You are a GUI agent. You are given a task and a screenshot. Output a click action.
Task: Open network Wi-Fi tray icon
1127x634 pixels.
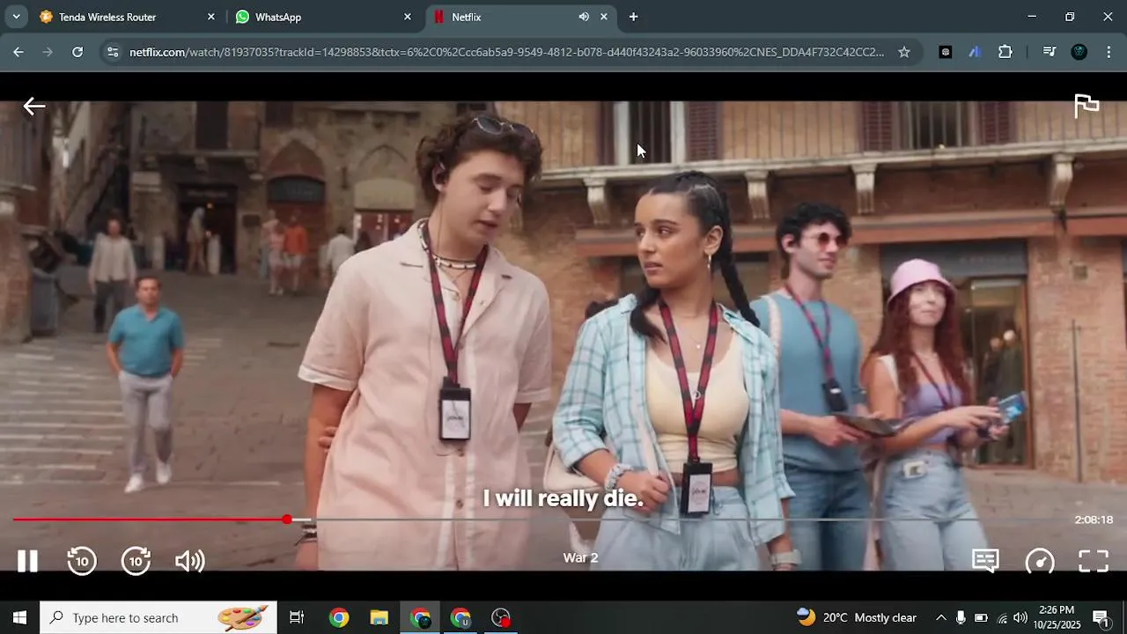(x=1001, y=617)
